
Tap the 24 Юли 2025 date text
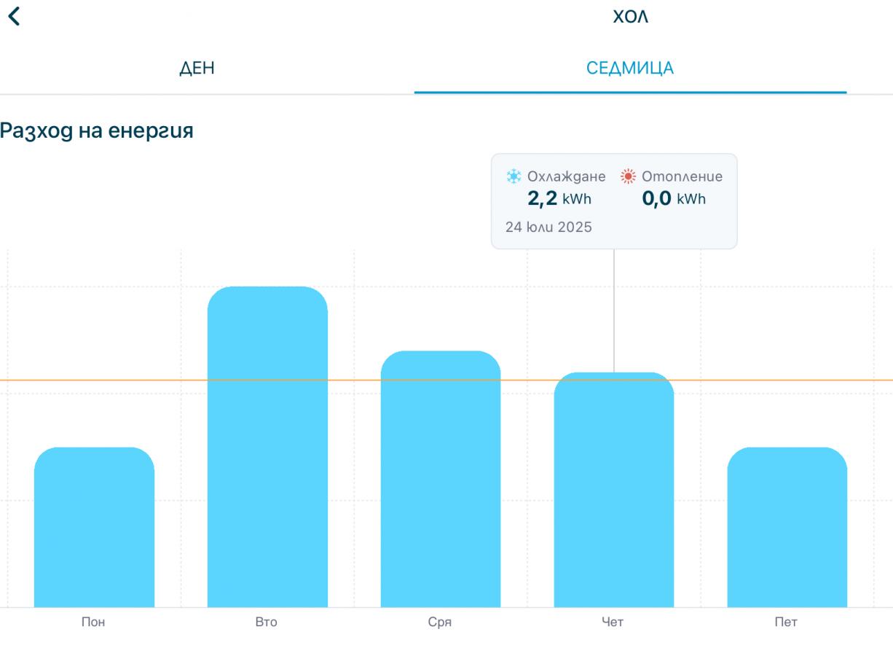click(x=548, y=227)
